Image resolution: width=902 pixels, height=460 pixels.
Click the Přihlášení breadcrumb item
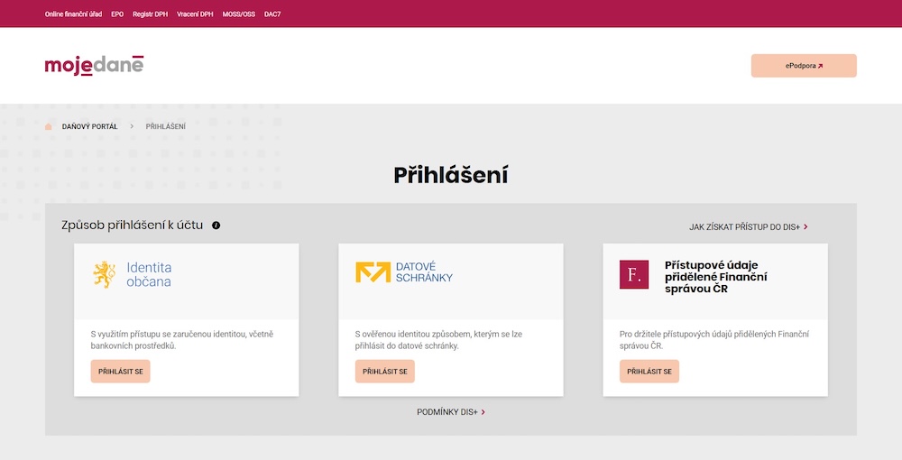click(166, 126)
